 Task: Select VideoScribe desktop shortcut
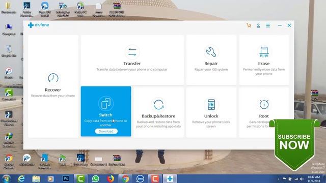pyautogui.click(x=26, y=160)
